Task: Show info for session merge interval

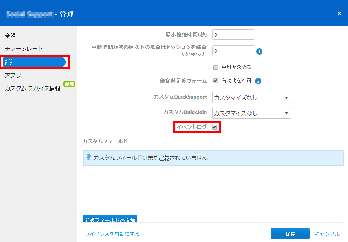Action: coord(259,52)
